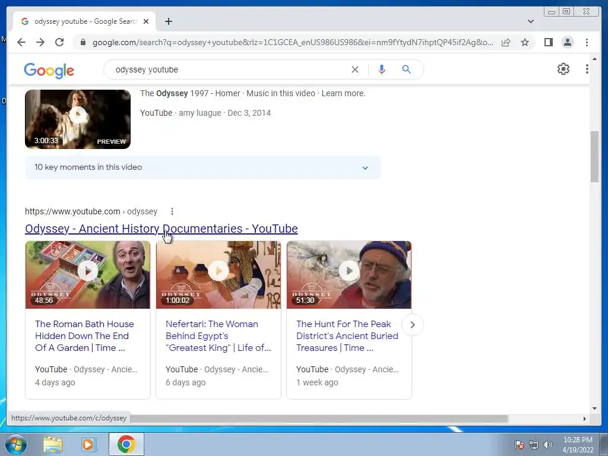Open Google quick settings gear
The image size is (608, 456).
coord(563,69)
